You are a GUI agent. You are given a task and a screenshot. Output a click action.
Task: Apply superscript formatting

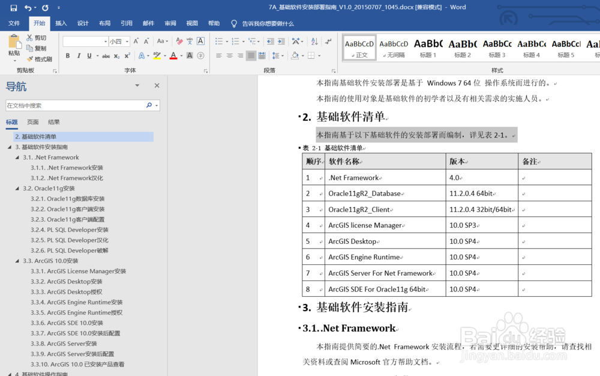pyautogui.click(x=127, y=56)
